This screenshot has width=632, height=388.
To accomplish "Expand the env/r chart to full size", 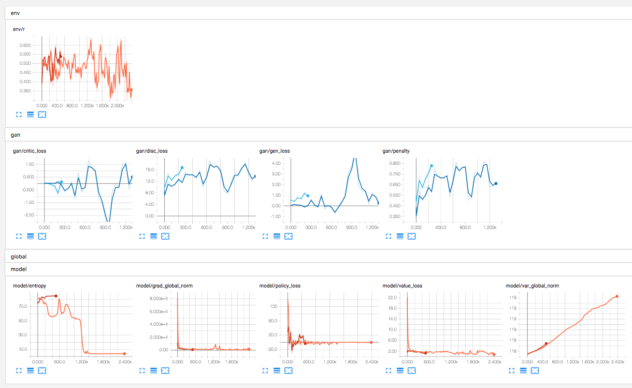I will point(19,115).
